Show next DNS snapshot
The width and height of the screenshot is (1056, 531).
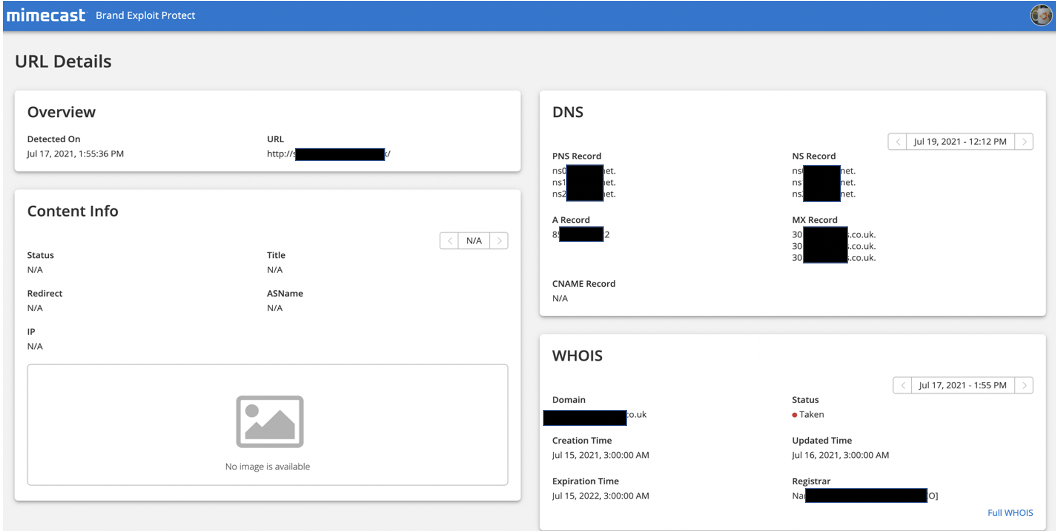click(1024, 142)
